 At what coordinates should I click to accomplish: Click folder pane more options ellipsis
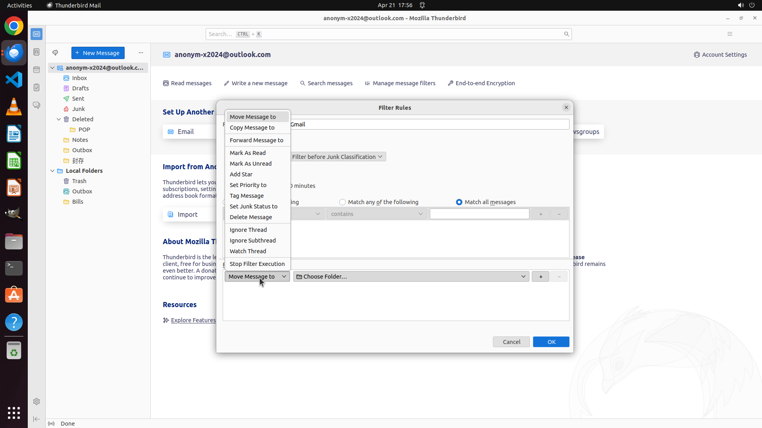(x=141, y=53)
